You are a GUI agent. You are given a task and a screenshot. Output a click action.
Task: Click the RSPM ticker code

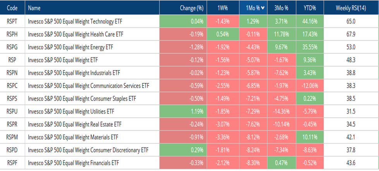[12, 137]
